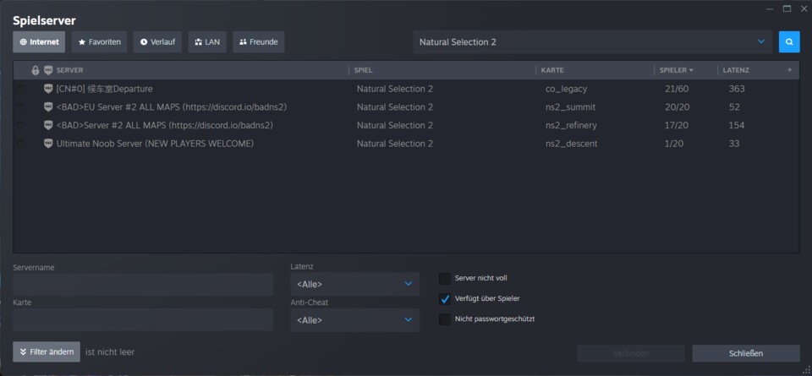Screen dimensions: 812x376
Task: Click the blue search magnifier button
Action: (x=788, y=41)
